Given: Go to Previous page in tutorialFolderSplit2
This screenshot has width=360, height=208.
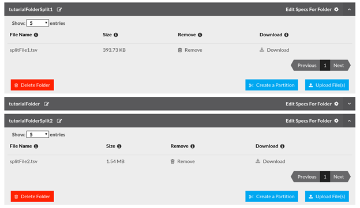Looking at the screenshot, I should point(306,177).
